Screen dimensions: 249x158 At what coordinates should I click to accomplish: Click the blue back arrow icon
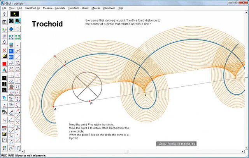[x=11, y=29]
